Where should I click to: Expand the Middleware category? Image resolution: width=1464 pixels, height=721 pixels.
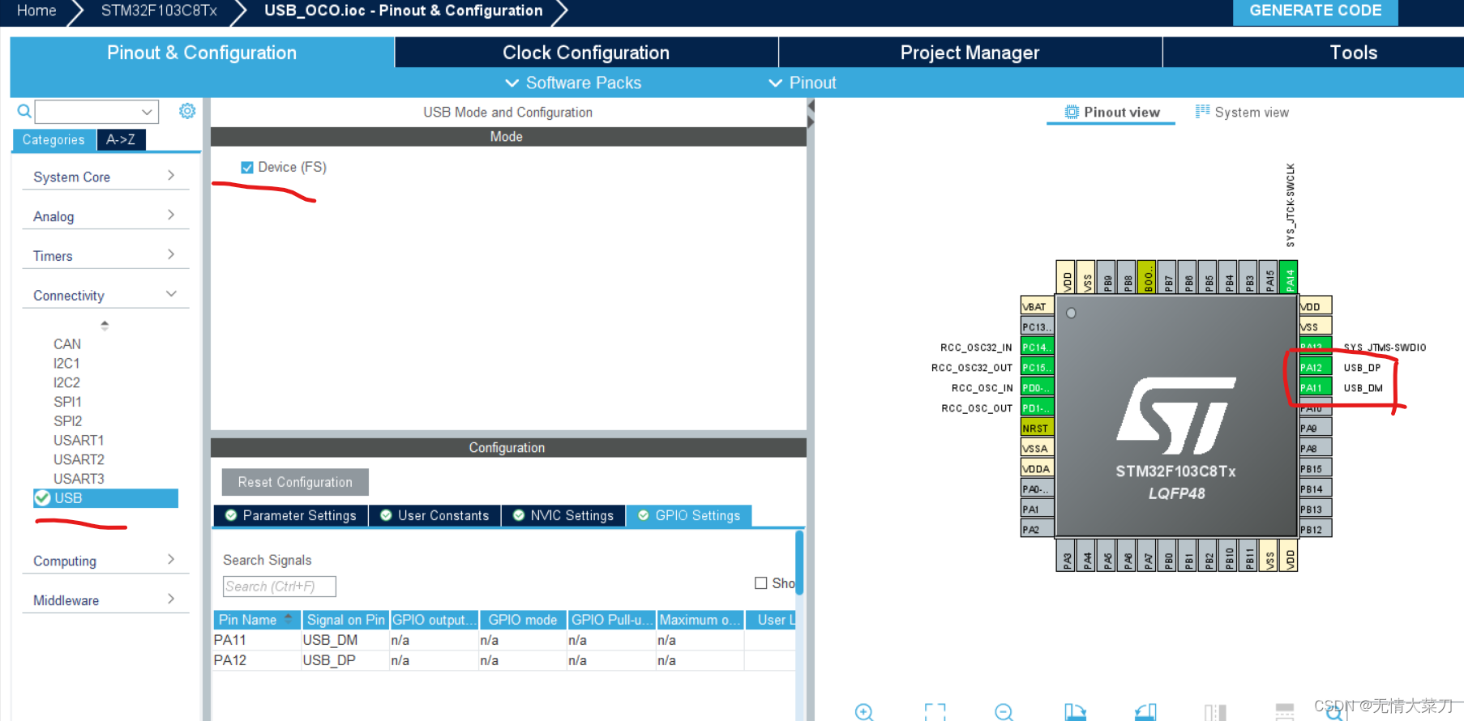point(105,600)
